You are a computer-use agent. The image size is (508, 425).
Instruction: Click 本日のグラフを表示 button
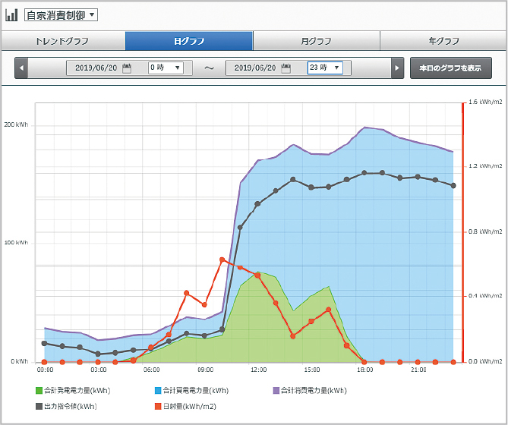[x=450, y=68]
